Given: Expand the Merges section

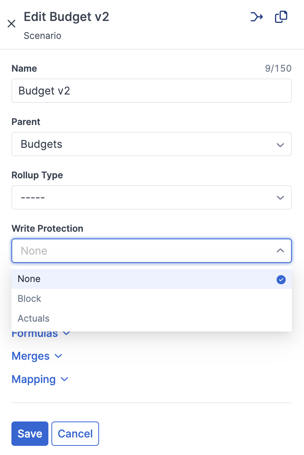Looking at the screenshot, I should (37, 356).
